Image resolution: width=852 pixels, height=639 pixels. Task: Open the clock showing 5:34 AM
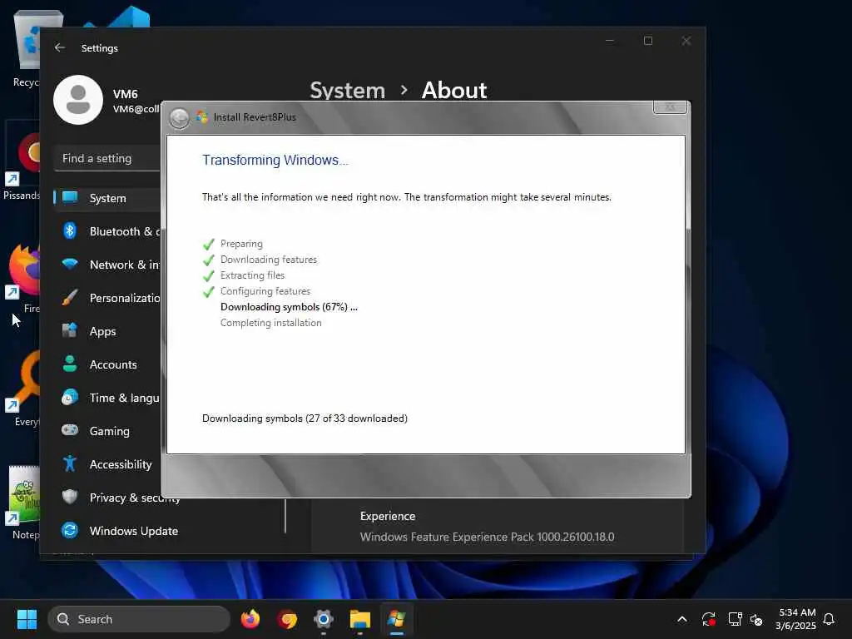795,619
